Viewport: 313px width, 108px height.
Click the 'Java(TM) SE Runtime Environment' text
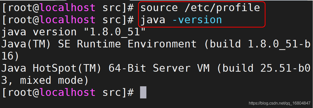99,44
